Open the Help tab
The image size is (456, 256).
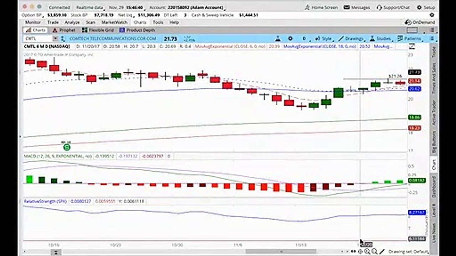click(174, 22)
